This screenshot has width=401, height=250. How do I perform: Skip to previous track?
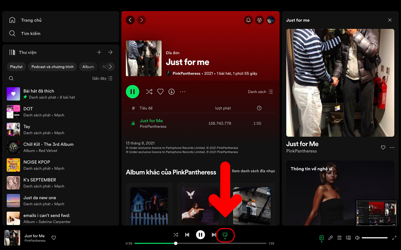pos(187,235)
